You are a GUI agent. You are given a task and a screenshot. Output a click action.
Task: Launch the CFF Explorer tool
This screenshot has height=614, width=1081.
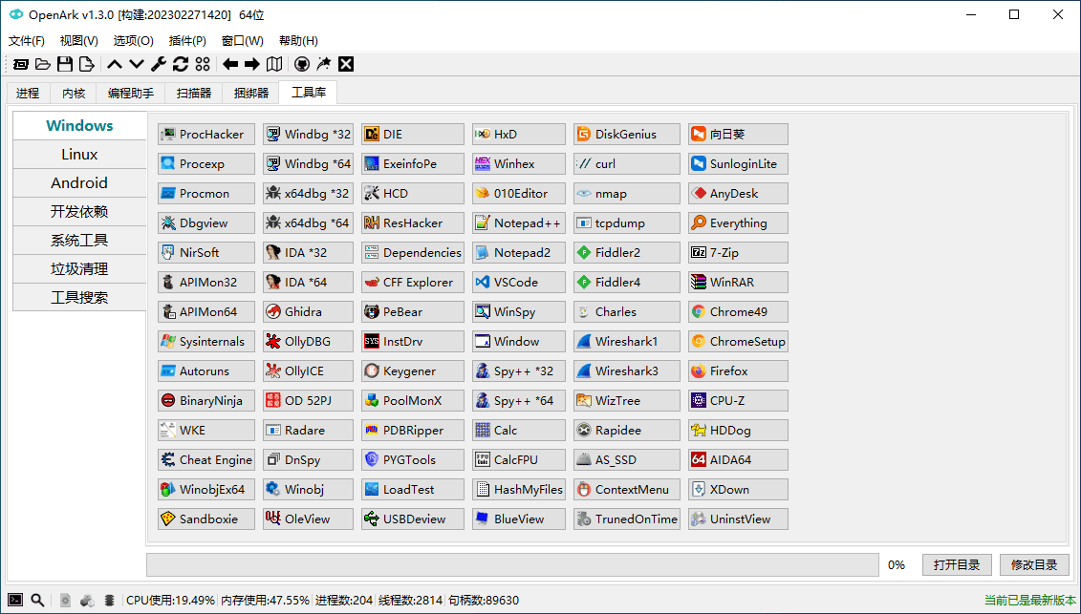[x=412, y=283]
